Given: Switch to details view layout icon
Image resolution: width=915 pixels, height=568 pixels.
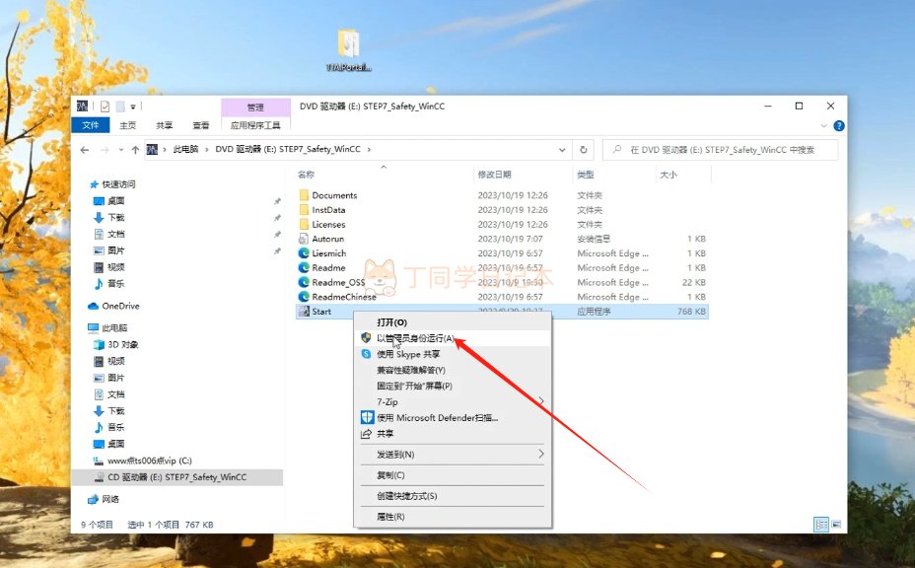Looking at the screenshot, I should pos(821,525).
